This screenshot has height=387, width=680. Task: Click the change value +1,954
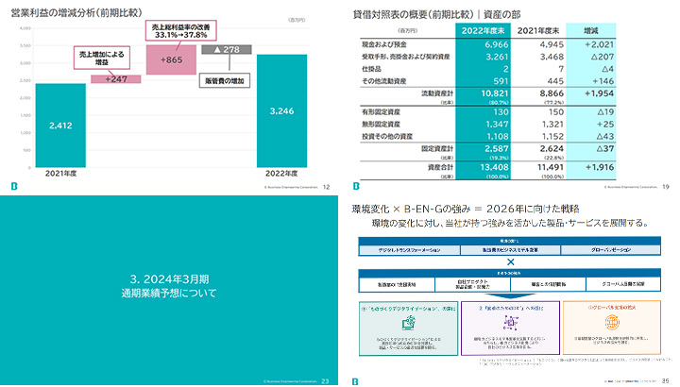click(600, 93)
